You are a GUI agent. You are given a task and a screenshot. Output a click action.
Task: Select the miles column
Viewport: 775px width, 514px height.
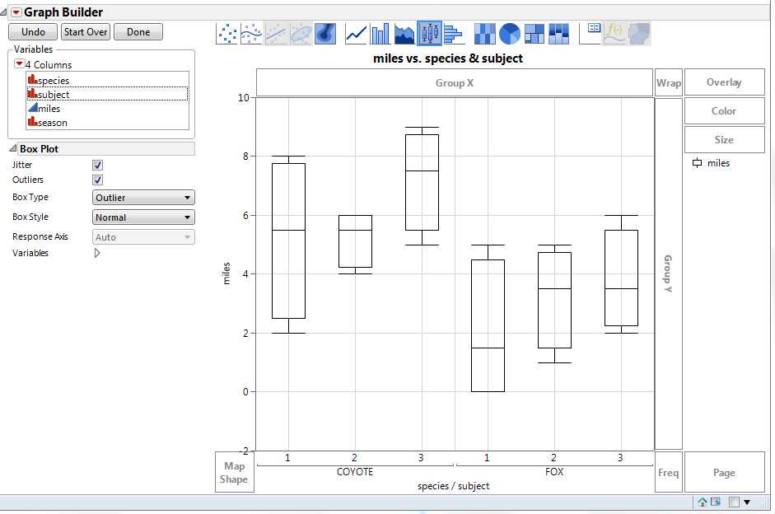107,108
